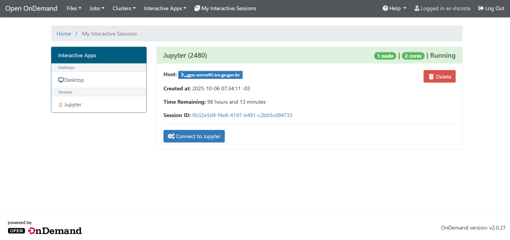Open the Help menu question mark icon
Viewport: 510px width, 240px height.
385,9
